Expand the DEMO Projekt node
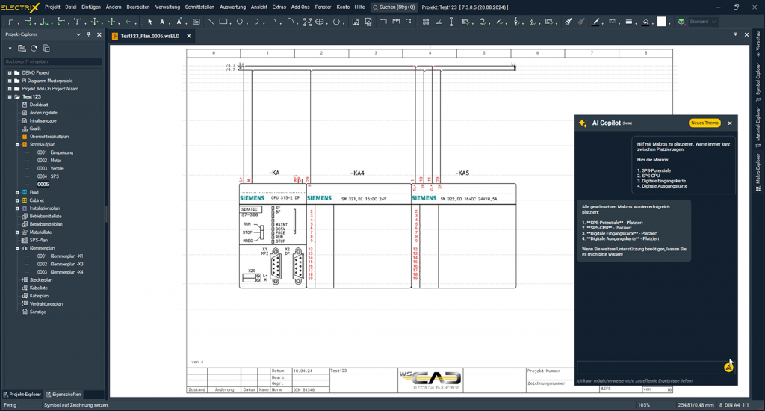The height and width of the screenshot is (411, 765). click(10, 72)
